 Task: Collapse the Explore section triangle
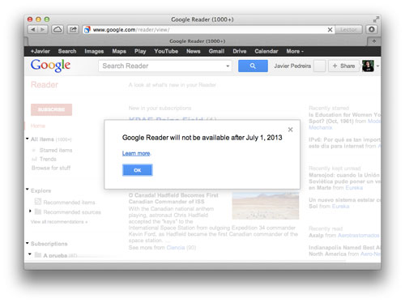(x=28, y=190)
